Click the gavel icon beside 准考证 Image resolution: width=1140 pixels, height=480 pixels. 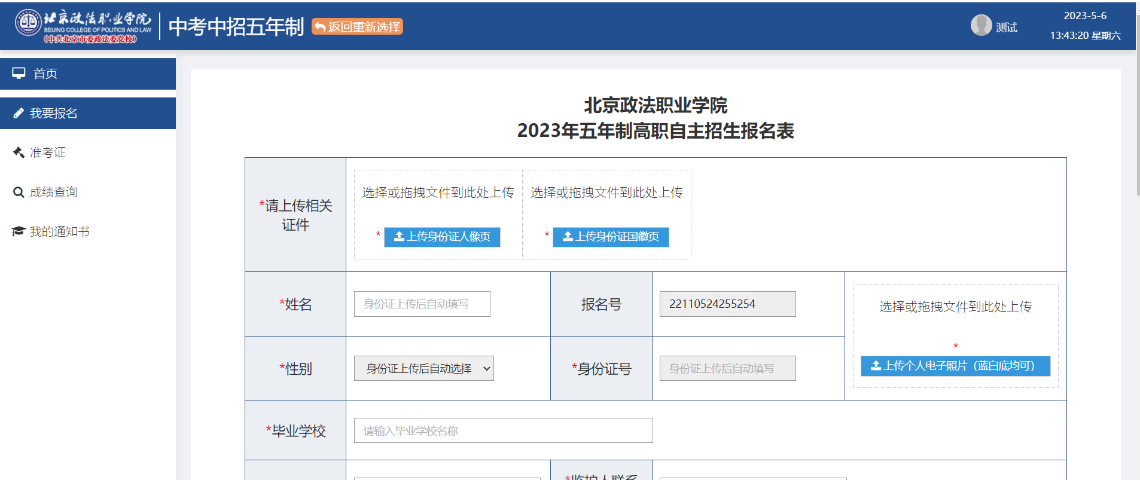point(19,152)
